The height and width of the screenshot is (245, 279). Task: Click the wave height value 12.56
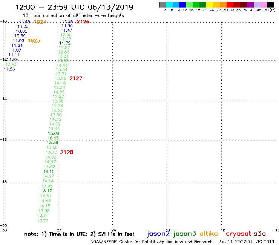point(66,35)
